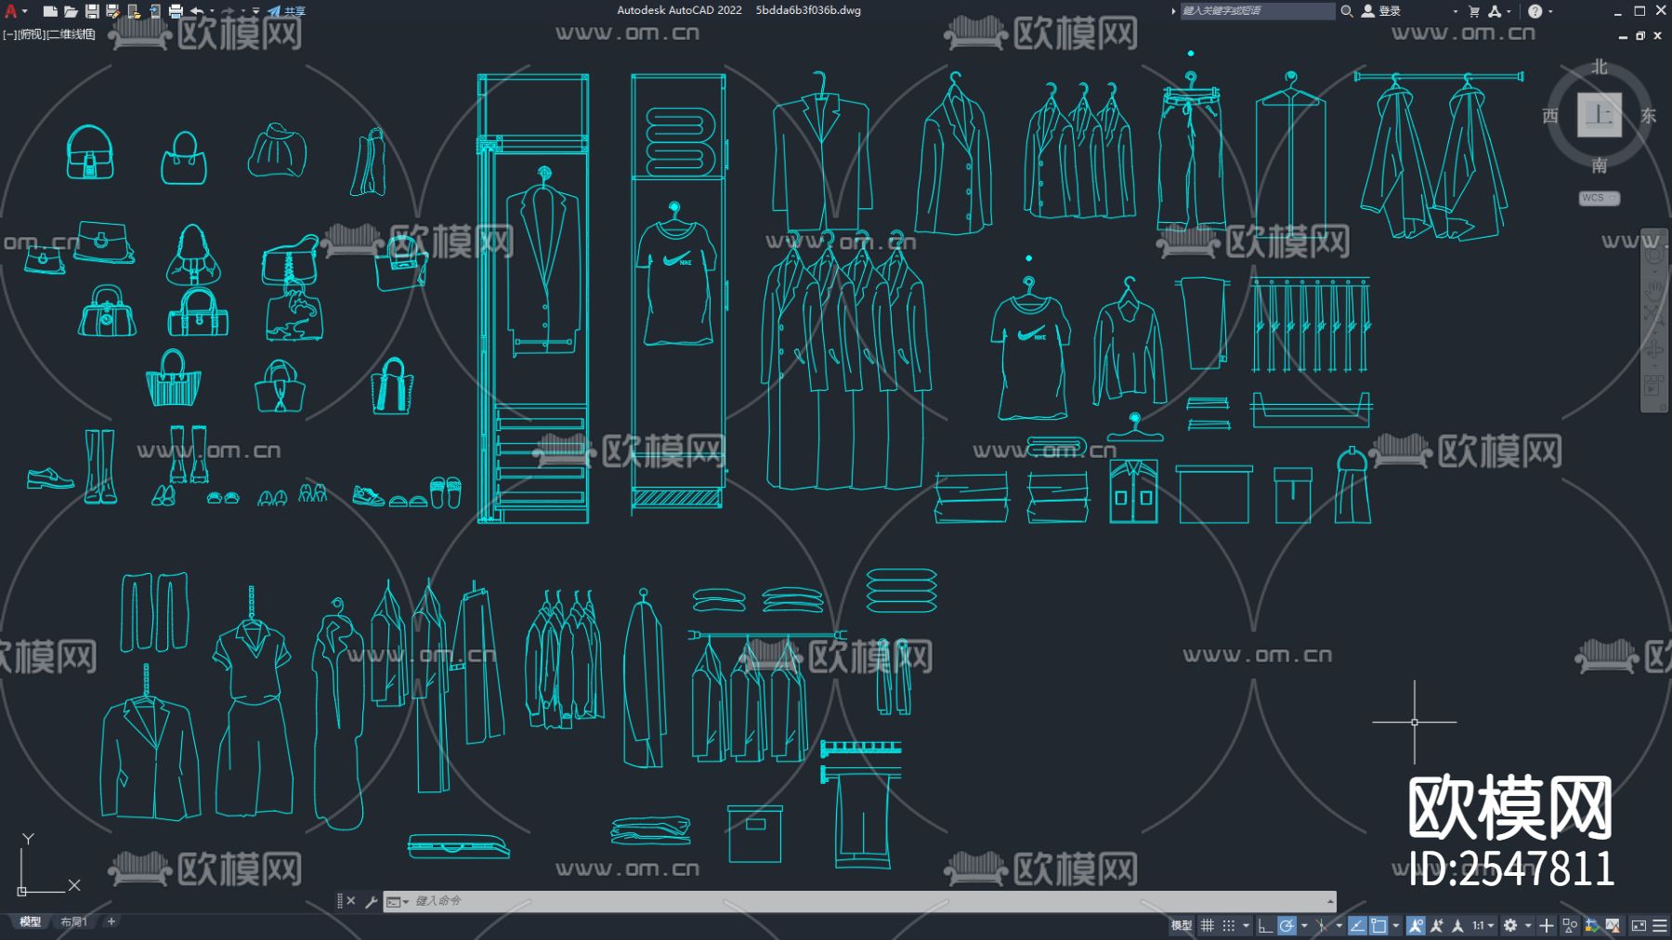
Task: Click the annotation scale sync icon
Action: (x=1457, y=925)
